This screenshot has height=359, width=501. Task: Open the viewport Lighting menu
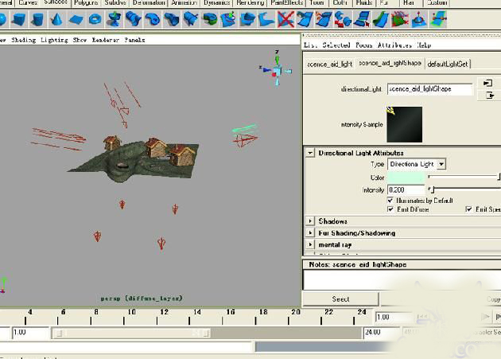pyautogui.click(x=54, y=40)
